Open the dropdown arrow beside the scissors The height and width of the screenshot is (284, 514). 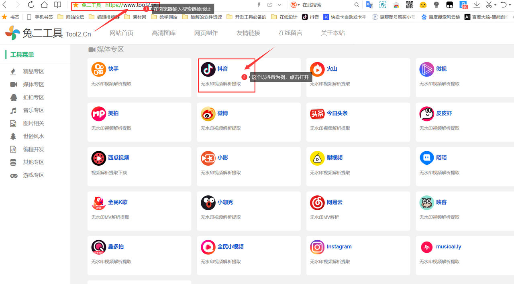[x=496, y=5]
